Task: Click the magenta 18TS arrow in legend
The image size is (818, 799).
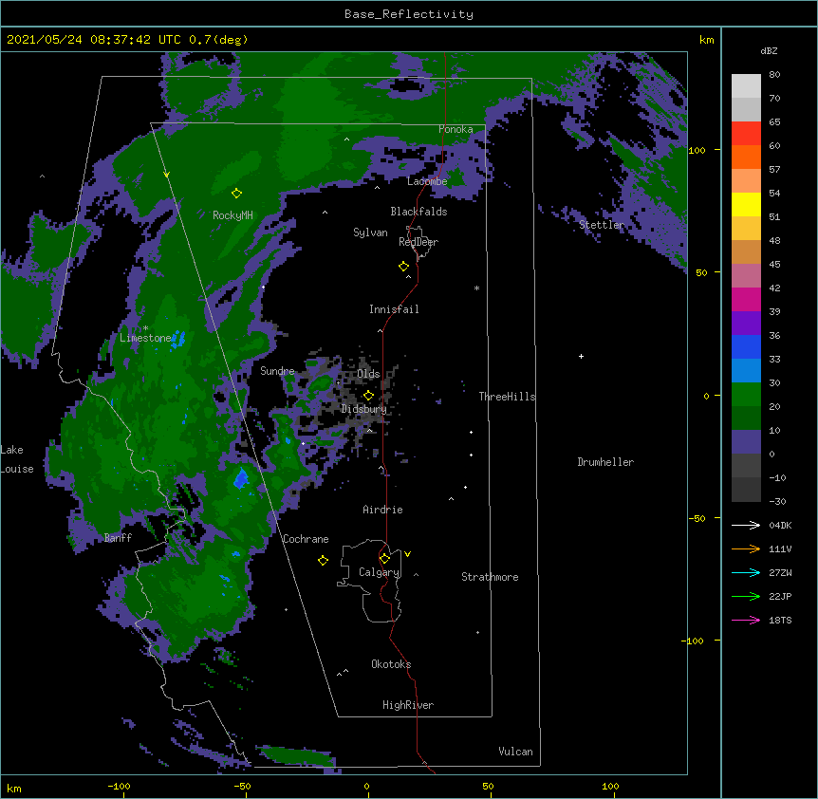Action: tap(746, 620)
